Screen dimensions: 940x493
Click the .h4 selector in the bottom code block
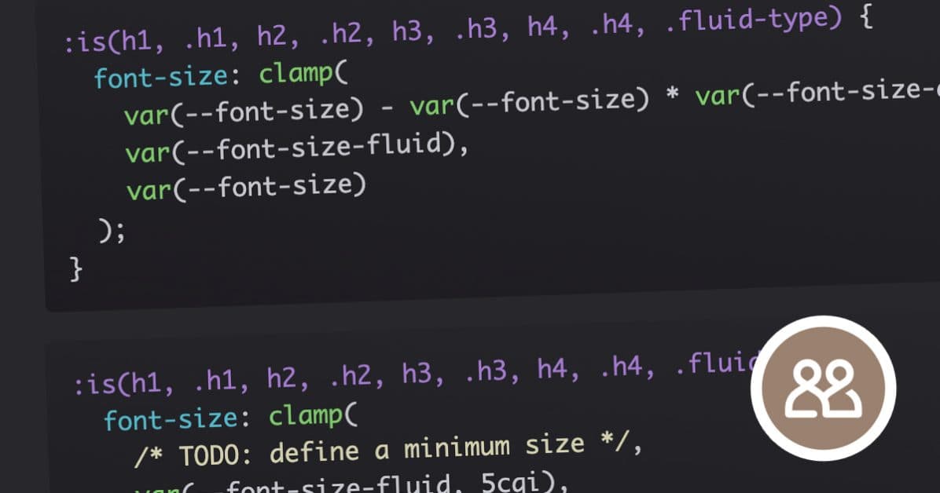click(627, 368)
